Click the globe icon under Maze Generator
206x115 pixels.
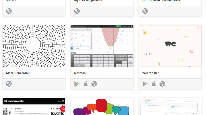coord(9,84)
